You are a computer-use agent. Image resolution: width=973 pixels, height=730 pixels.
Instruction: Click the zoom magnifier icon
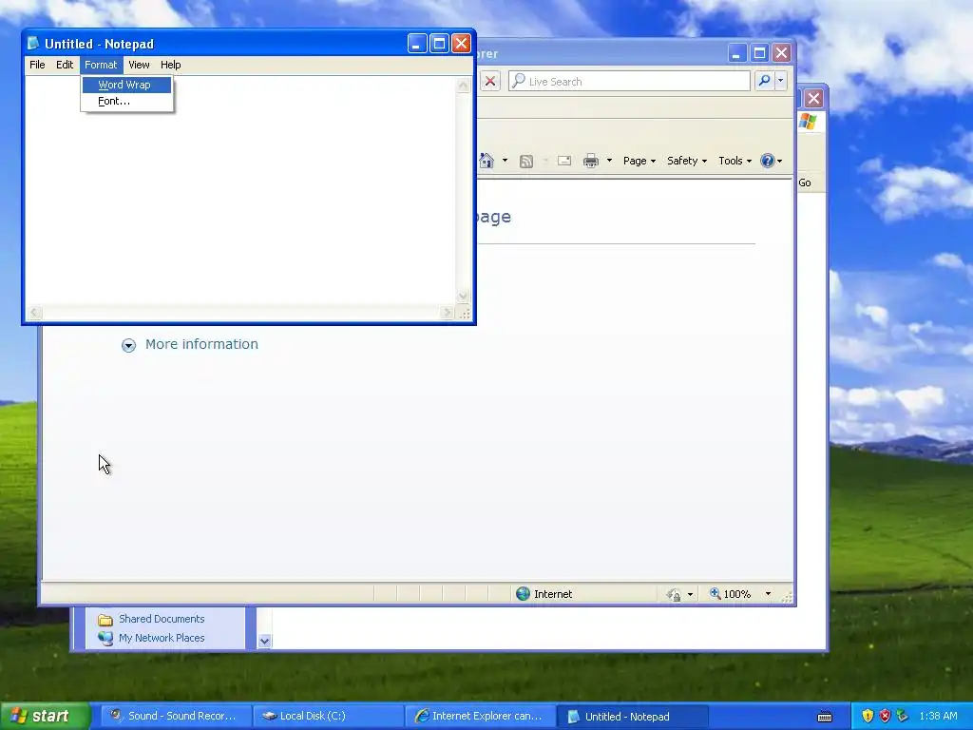tap(715, 593)
